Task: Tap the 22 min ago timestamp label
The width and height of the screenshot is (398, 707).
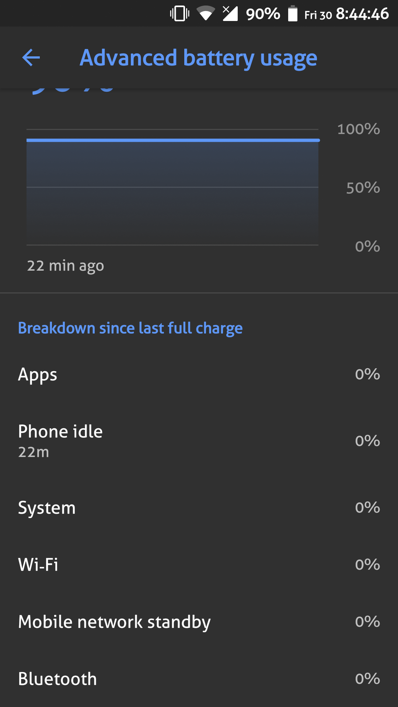Action: (66, 265)
